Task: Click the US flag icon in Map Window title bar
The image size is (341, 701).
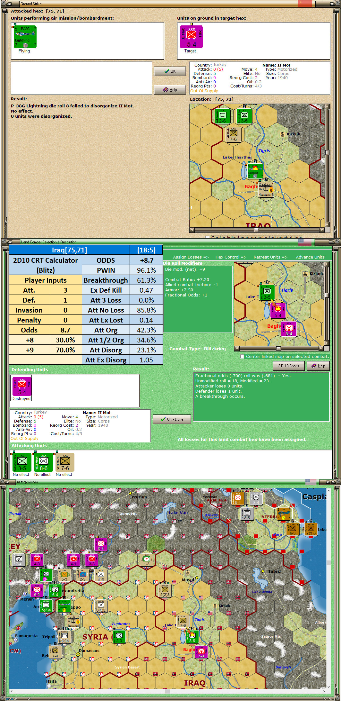Action: 311,482
